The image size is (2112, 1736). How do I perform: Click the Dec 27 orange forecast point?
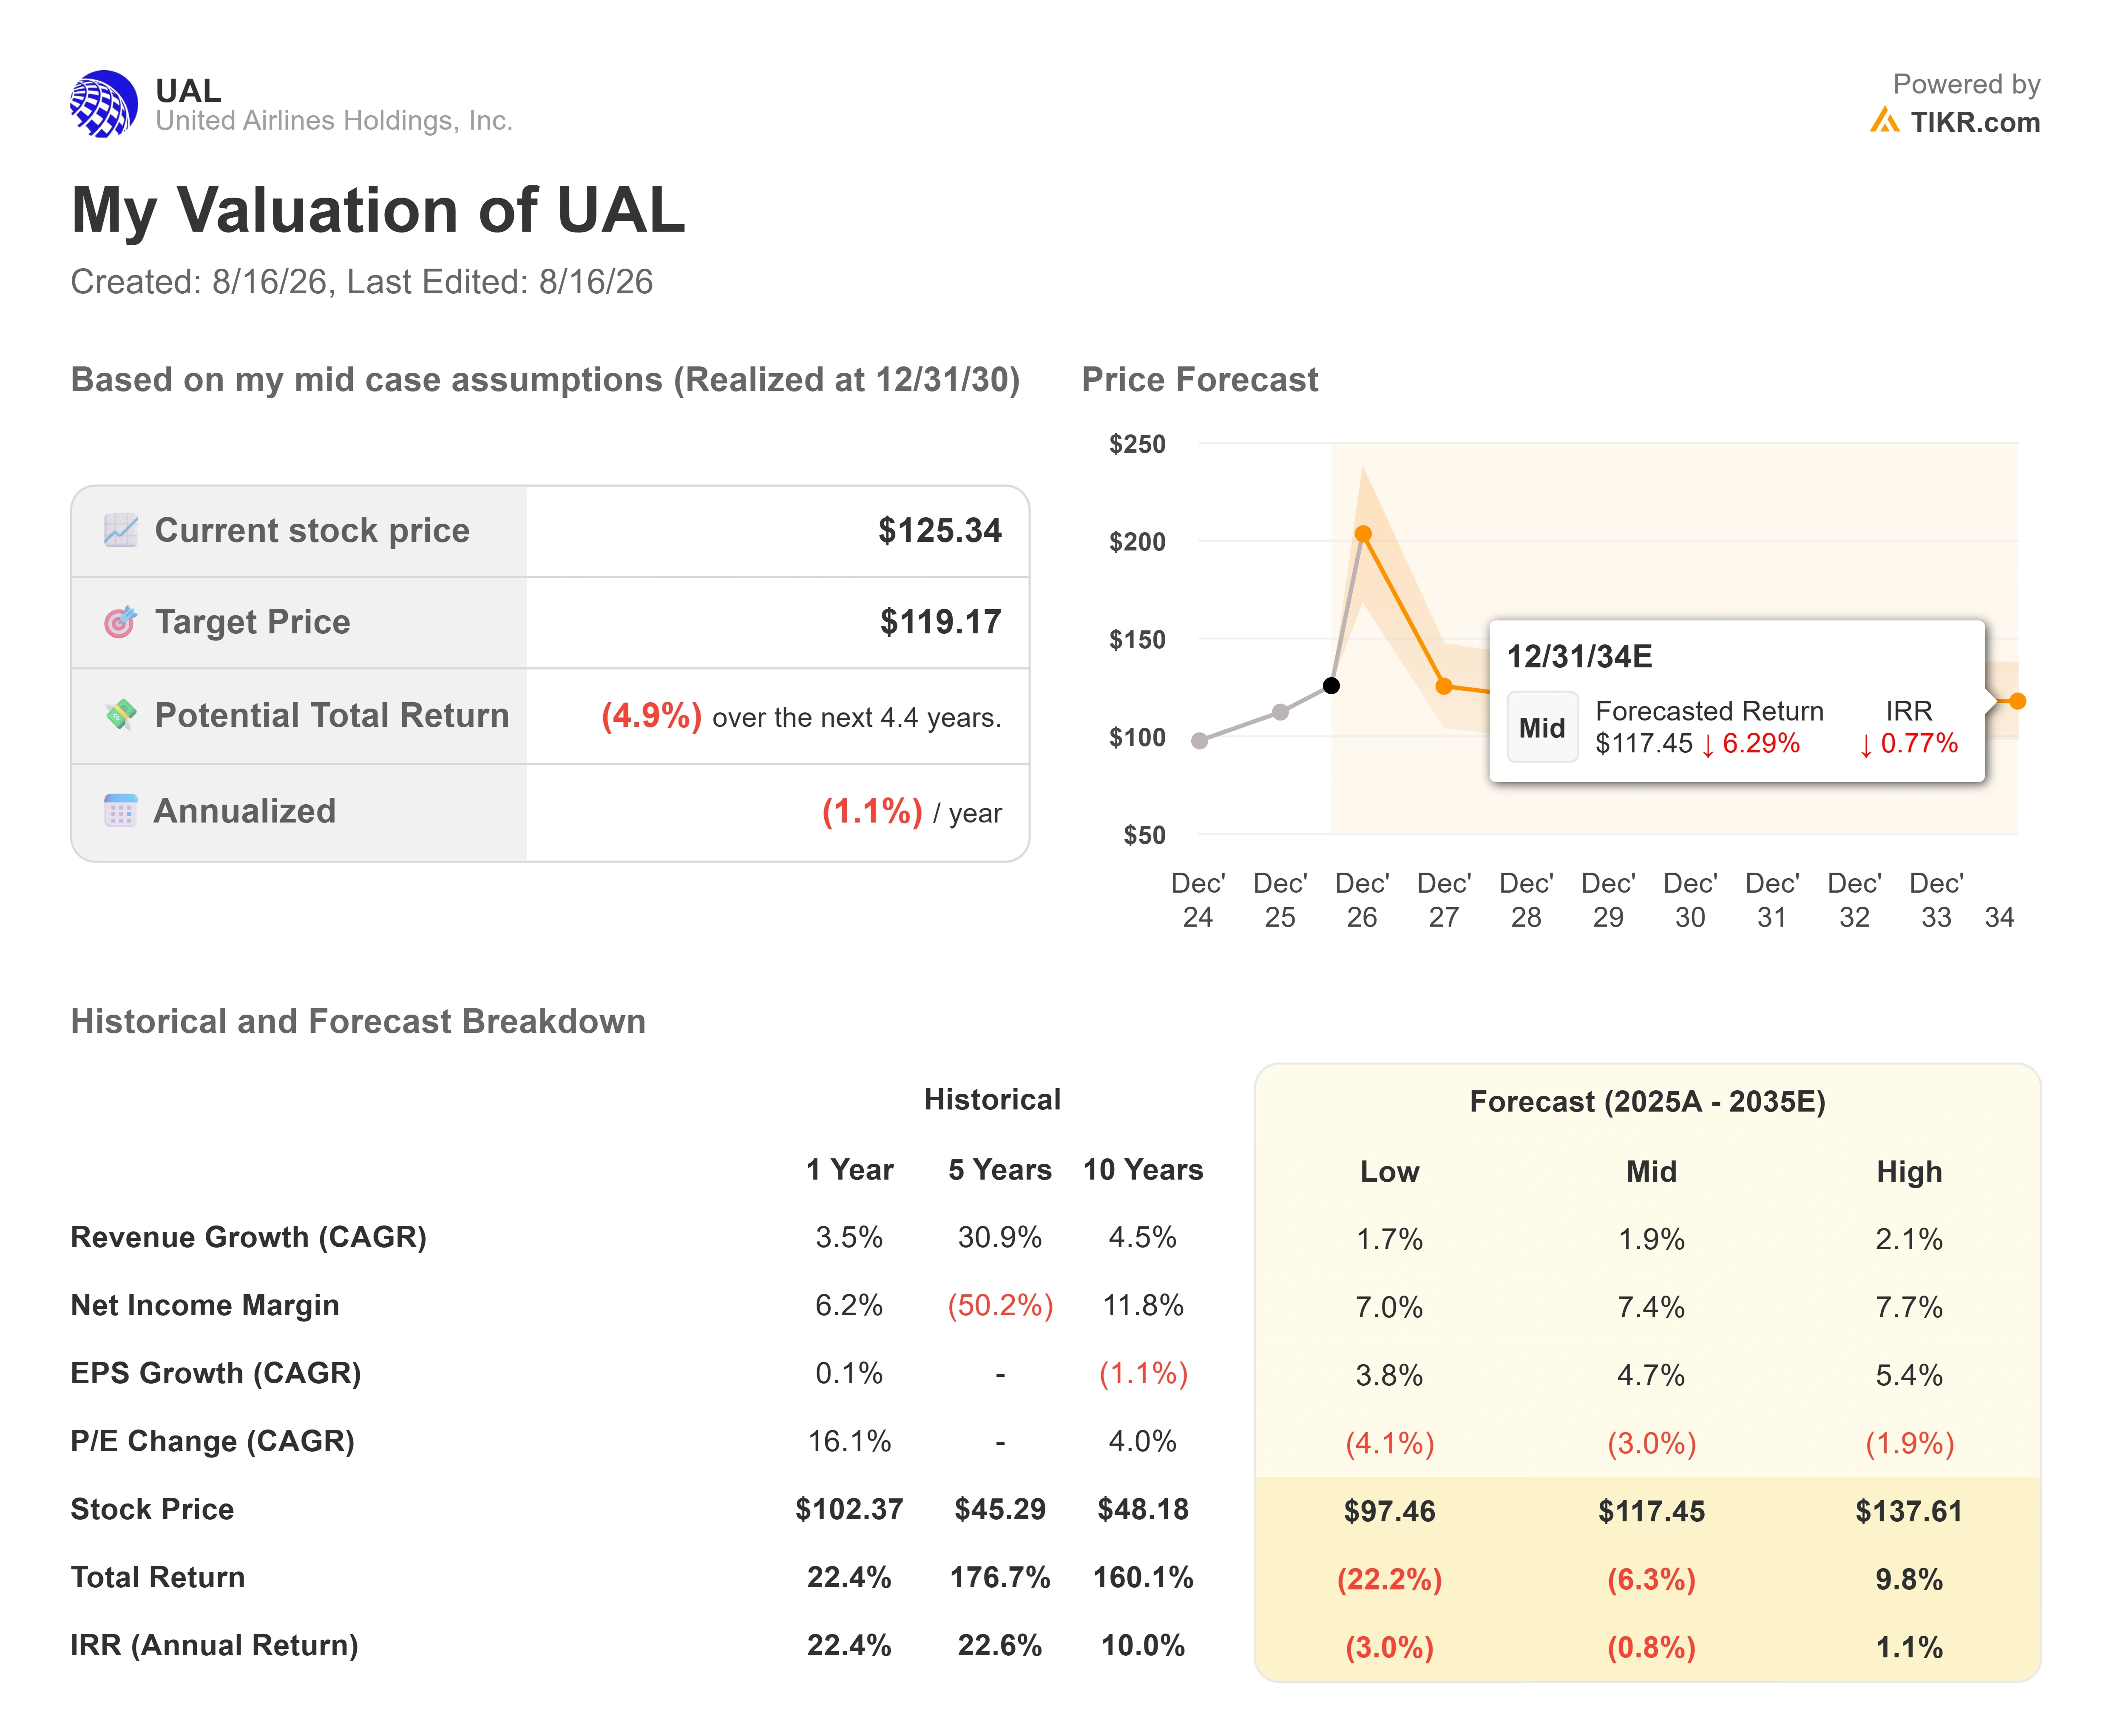point(1444,686)
